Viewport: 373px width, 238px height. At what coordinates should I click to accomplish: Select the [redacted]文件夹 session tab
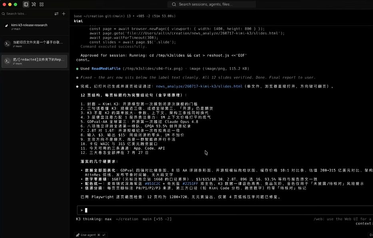tap(34, 61)
